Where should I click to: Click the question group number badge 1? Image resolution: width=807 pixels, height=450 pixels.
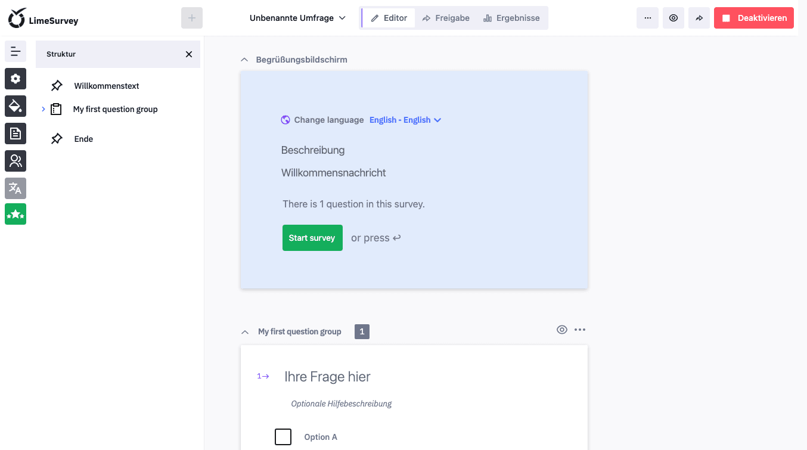(x=362, y=332)
